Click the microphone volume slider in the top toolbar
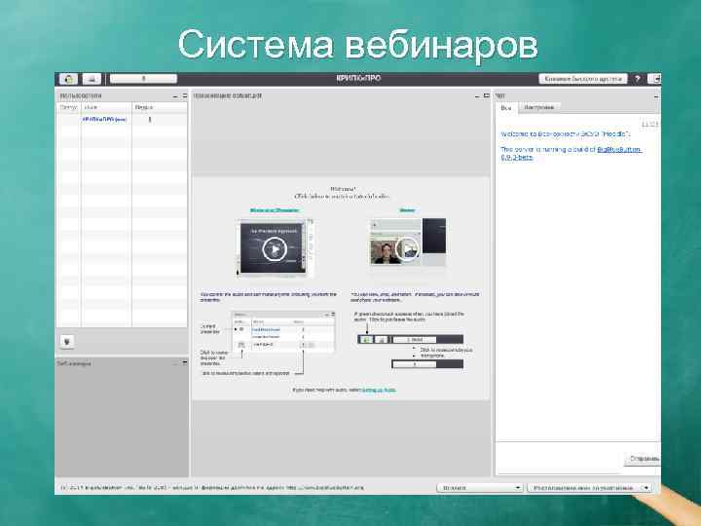The width and height of the screenshot is (701, 526). tap(143, 79)
